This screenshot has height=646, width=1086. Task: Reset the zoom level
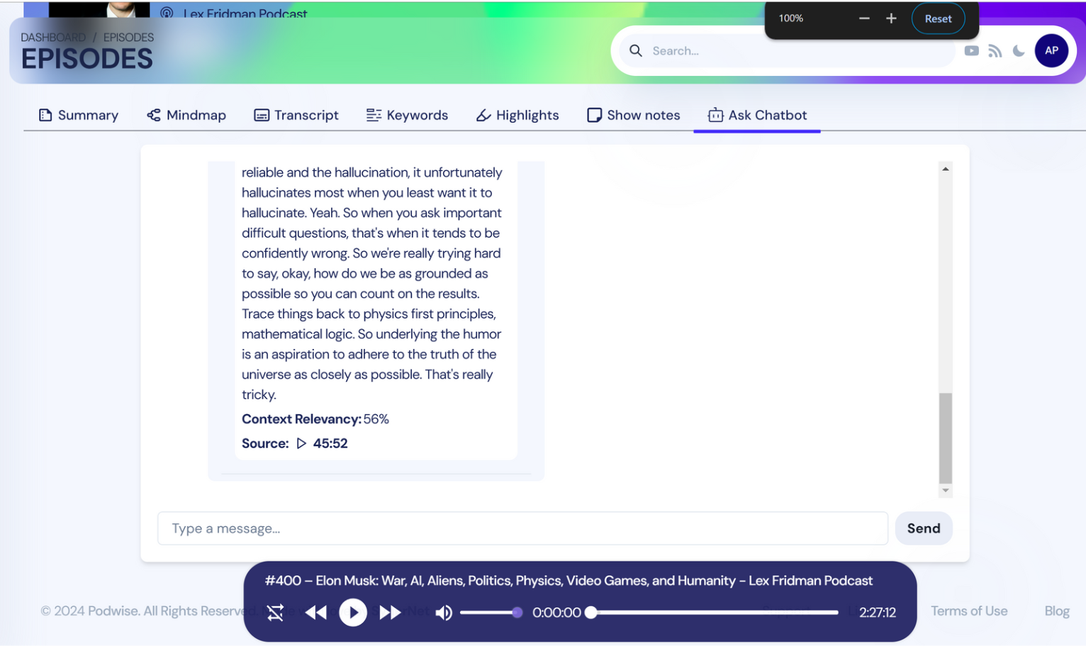[938, 18]
